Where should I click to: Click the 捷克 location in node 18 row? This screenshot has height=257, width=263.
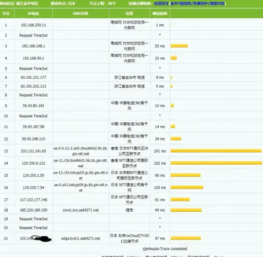click(129, 210)
